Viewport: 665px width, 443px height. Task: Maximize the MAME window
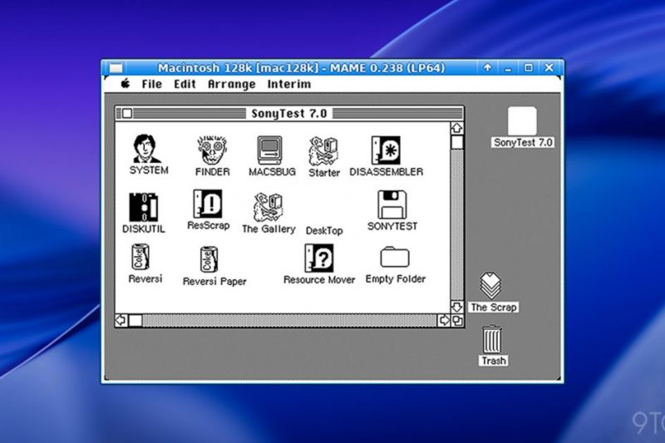click(x=529, y=67)
